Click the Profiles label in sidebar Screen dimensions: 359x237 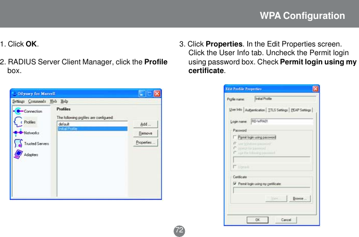(30, 122)
